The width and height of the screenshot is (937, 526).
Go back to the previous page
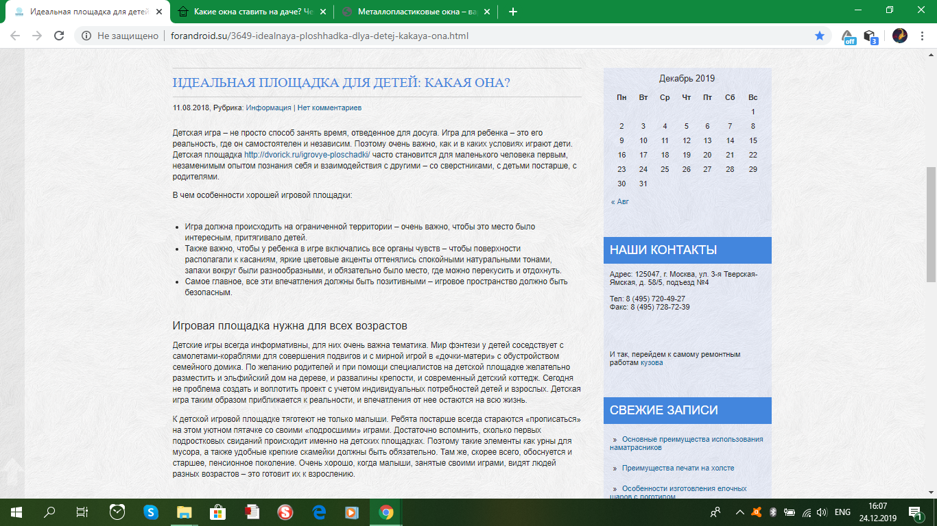pyautogui.click(x=15, y=36)
